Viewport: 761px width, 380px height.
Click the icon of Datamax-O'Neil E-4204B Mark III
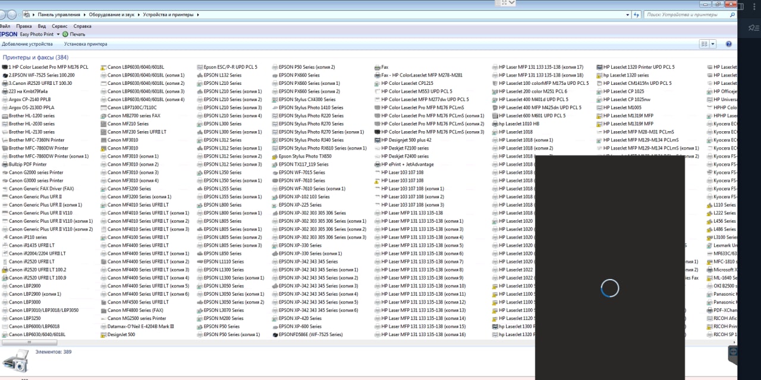(103, 327)
